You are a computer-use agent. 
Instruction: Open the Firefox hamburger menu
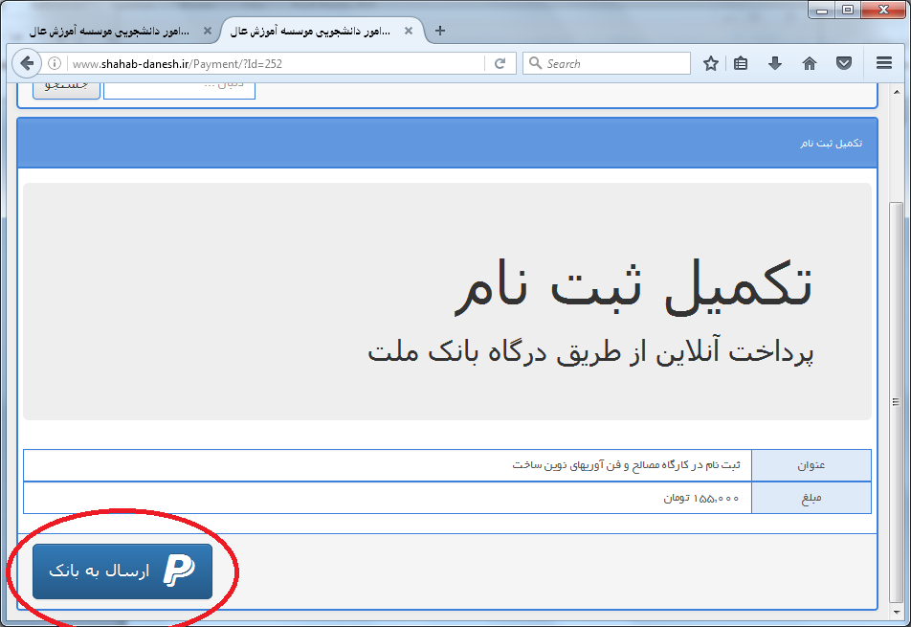pos(884,63)
